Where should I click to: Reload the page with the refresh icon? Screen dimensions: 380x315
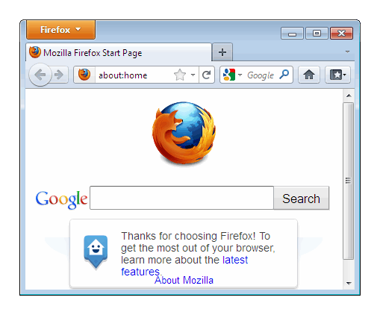coord(207,75)
